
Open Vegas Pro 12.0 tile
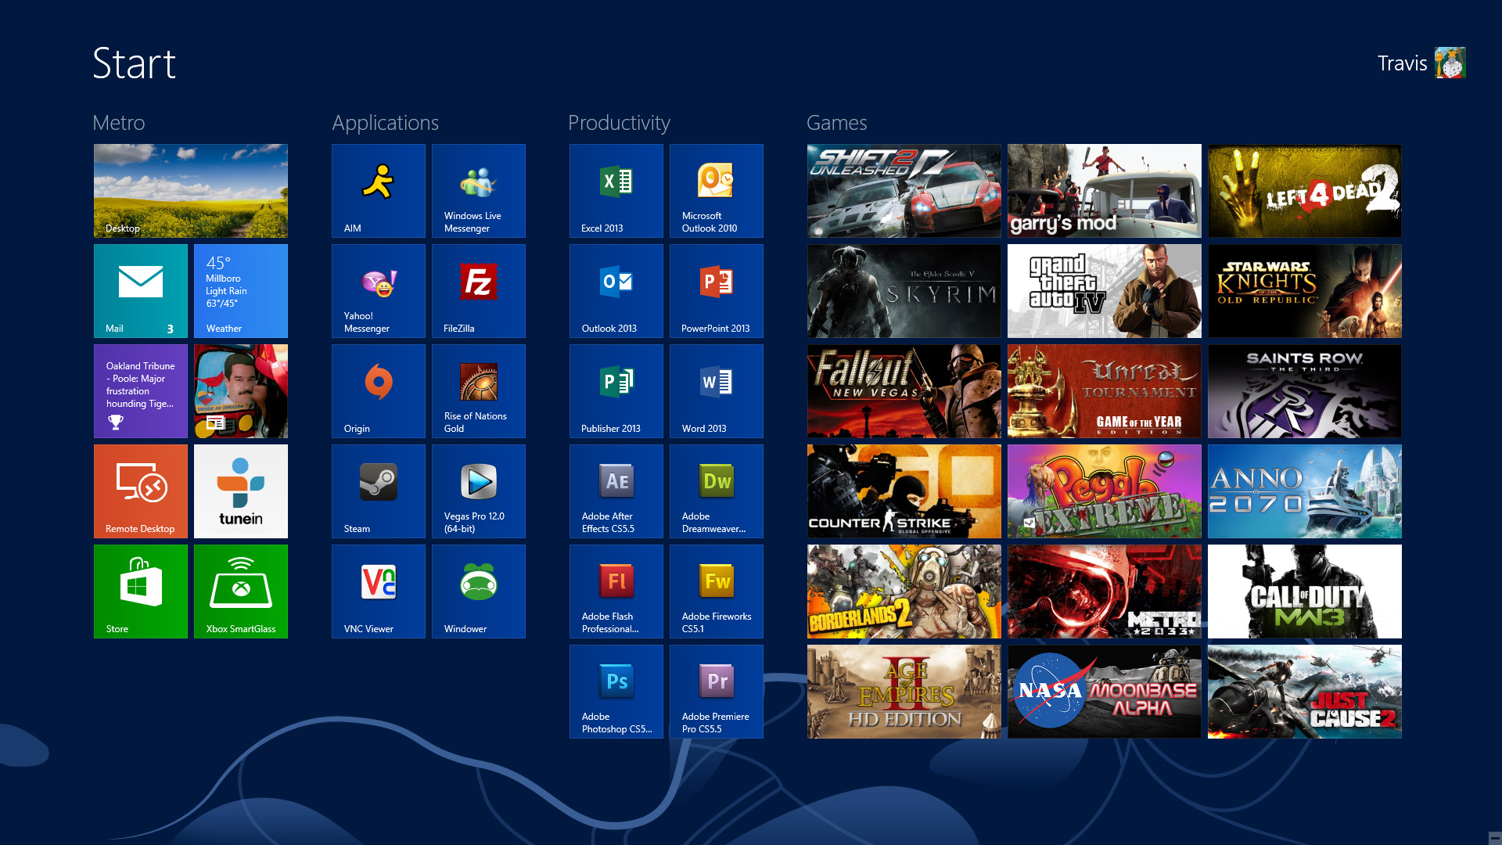(479, 491)
